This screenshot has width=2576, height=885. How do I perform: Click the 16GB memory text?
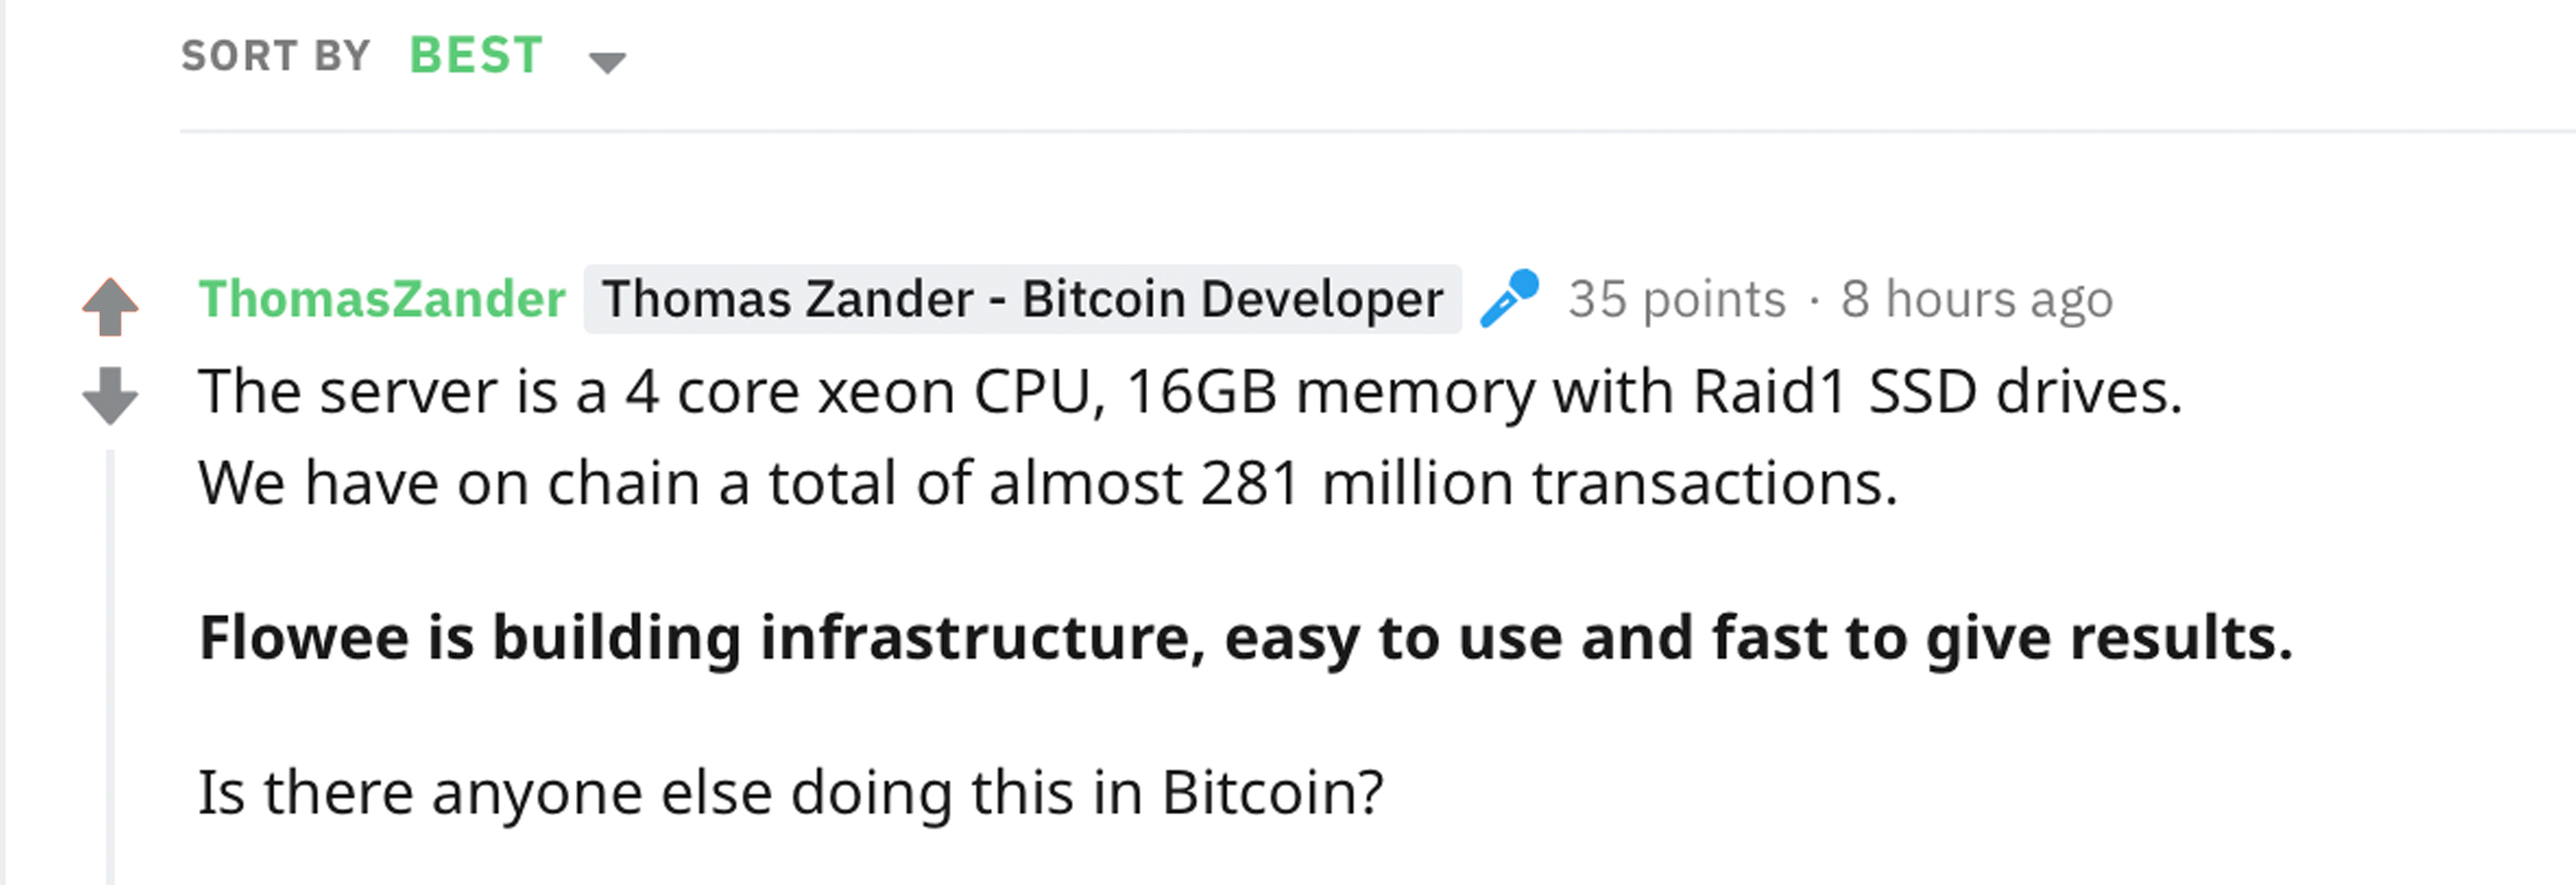coord(1330,393)
